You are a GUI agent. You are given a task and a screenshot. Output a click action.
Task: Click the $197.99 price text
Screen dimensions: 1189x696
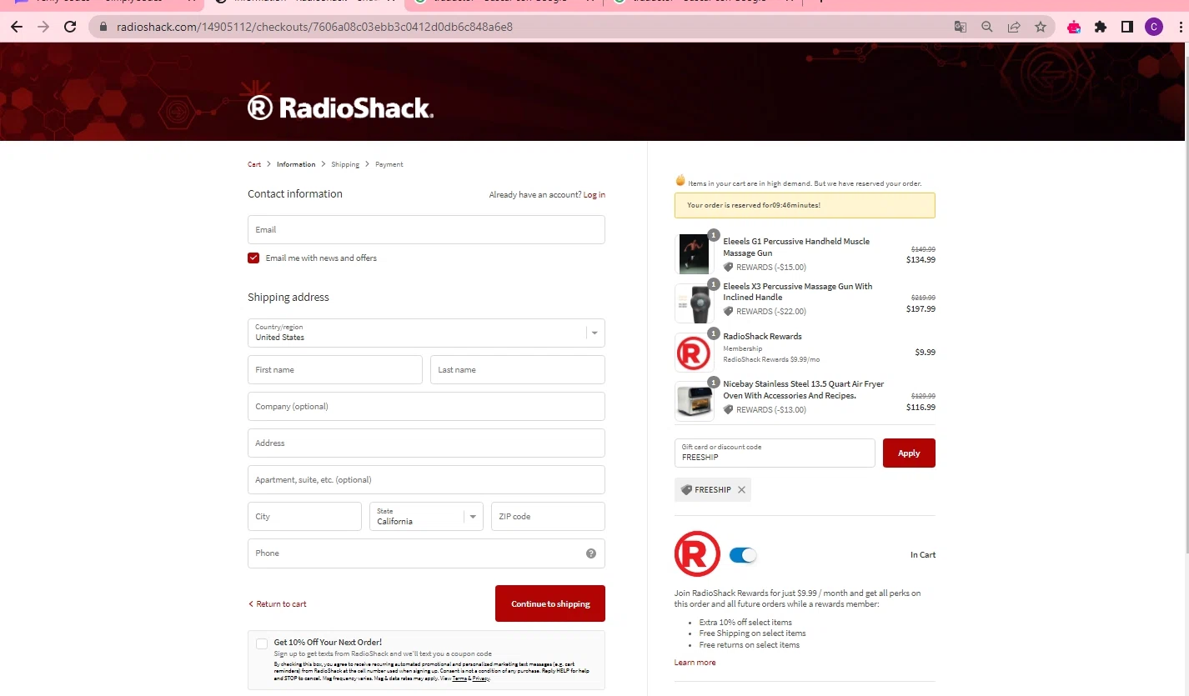[x=921, y=309]
